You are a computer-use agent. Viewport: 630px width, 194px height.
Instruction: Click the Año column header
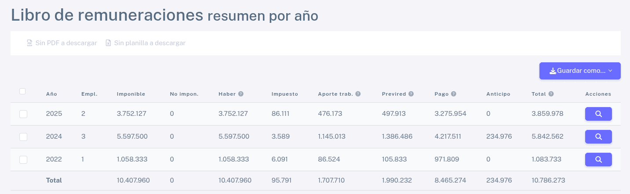click(x=51, y=94)
